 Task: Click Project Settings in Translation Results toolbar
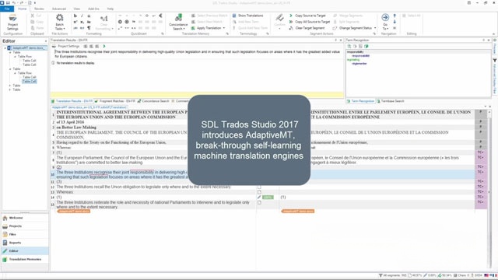point(65,47)
